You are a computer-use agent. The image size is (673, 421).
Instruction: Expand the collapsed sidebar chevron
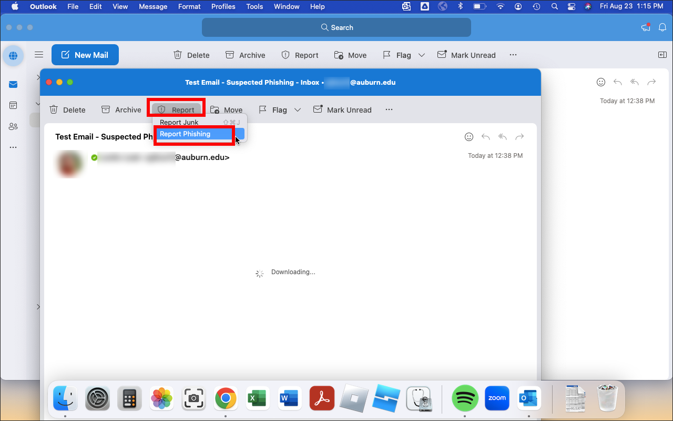(38, 307)
